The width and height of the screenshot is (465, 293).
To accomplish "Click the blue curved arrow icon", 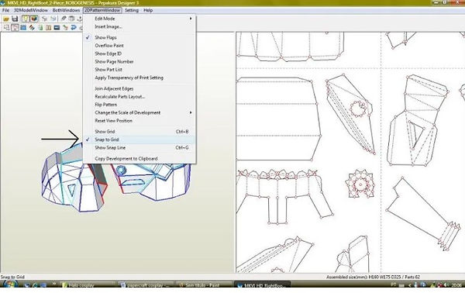I will click(74, 28).
